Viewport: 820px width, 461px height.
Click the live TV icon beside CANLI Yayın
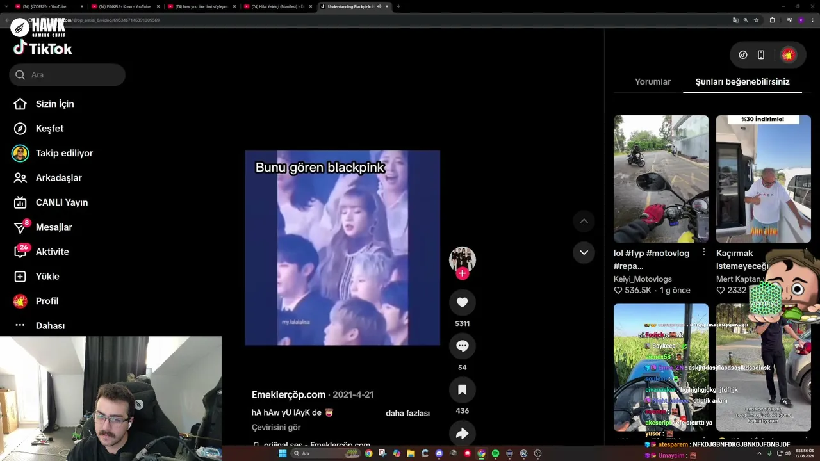pyautogui.click(x=20, y=202)
